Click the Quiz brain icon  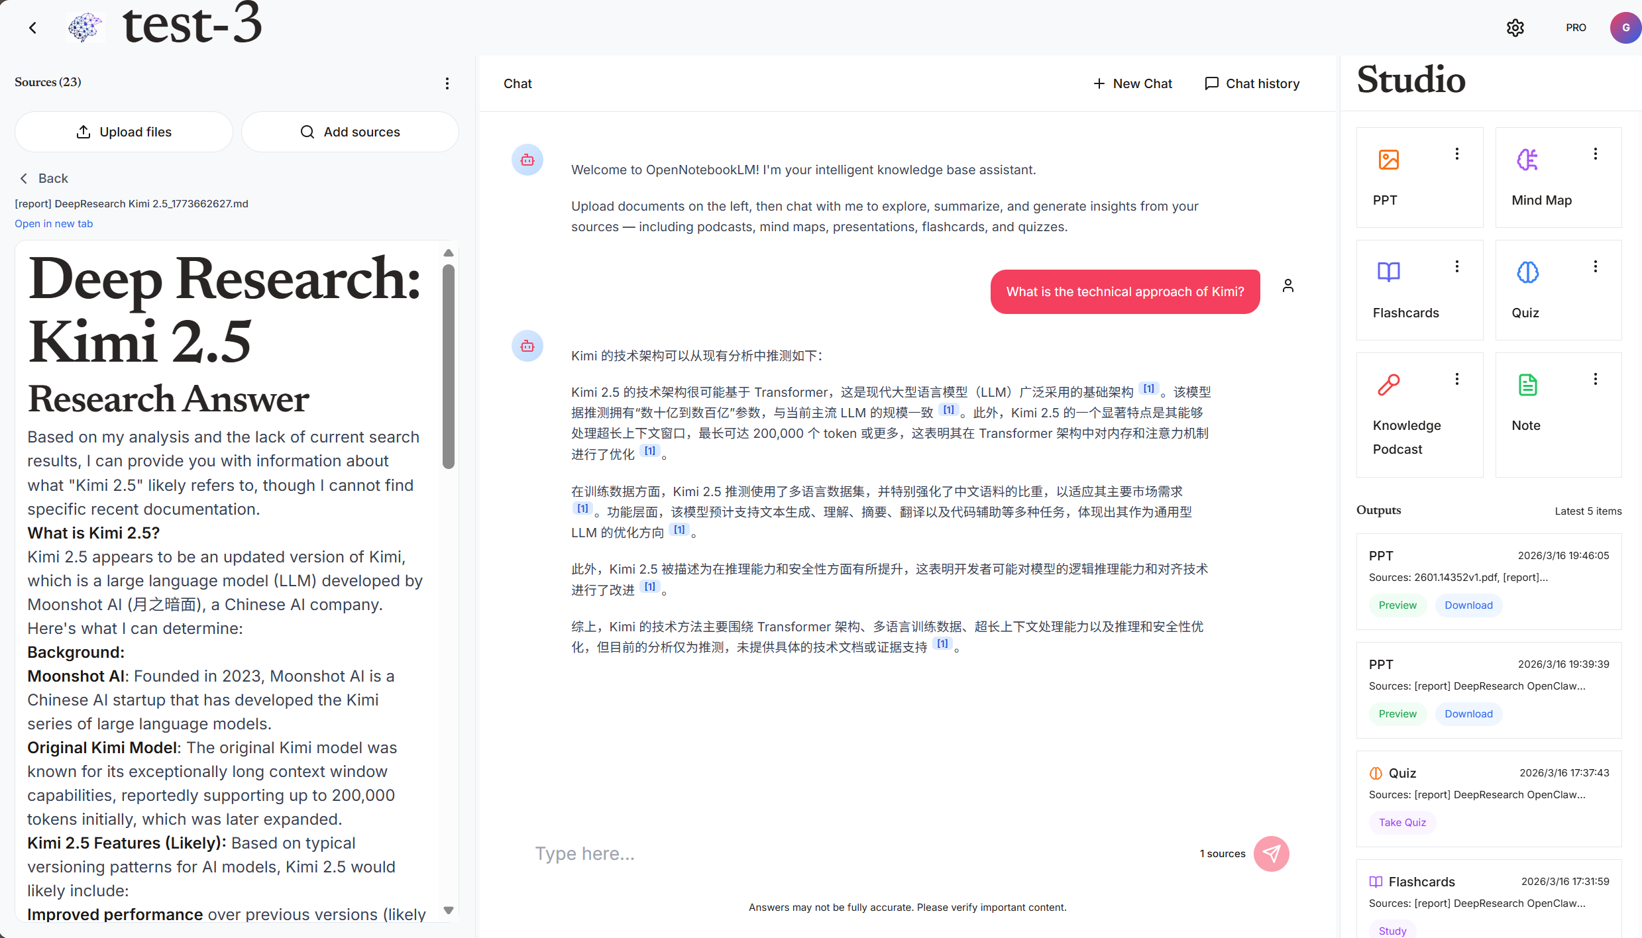[1527, 272]
